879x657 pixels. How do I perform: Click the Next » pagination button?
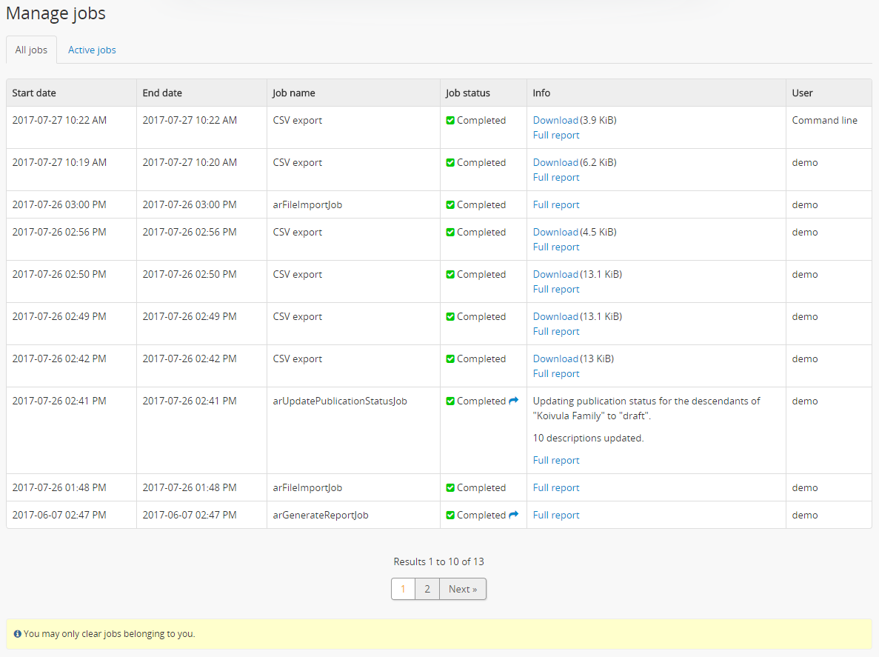coord(463,589)
